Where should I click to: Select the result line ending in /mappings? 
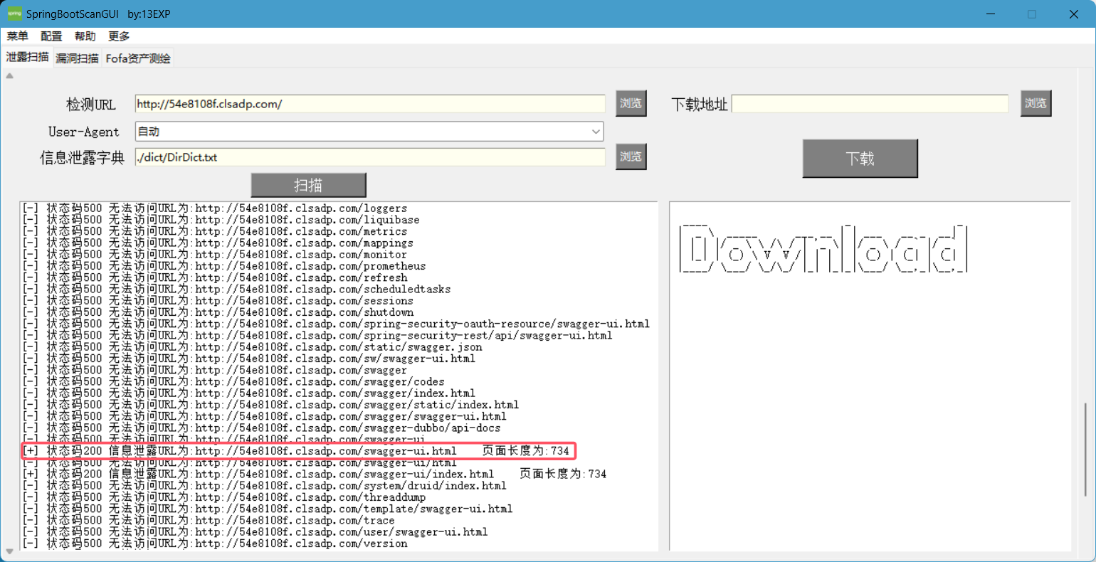click(x=218, y=243)
